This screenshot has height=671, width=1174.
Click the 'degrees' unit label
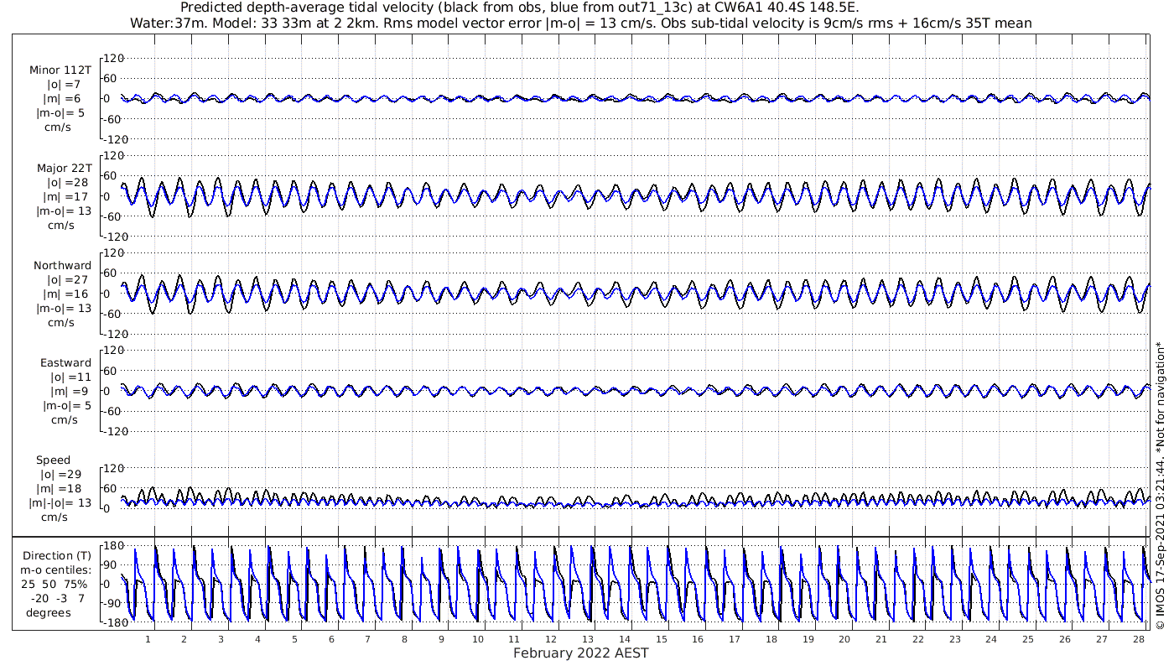pyautogui.click(x=48, y=612)
